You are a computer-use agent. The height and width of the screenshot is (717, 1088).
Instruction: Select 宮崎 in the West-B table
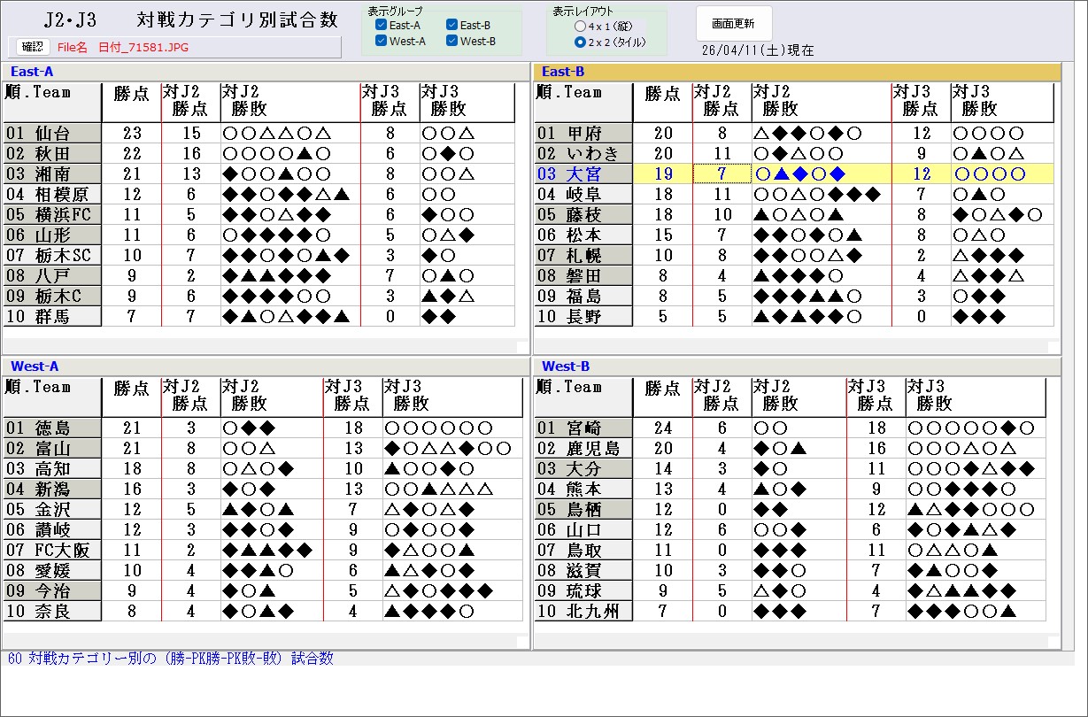pos(583,428)
